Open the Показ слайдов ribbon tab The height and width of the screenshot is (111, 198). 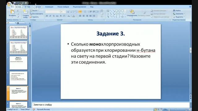(x=63, y=7)
